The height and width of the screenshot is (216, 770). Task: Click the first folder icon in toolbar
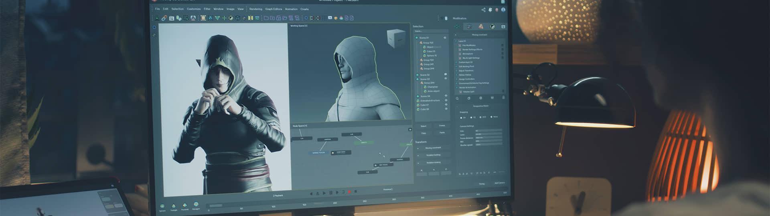coord(266,18)
